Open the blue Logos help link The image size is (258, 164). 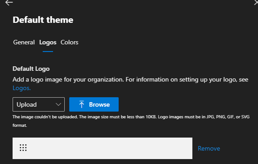click(22, 88)
